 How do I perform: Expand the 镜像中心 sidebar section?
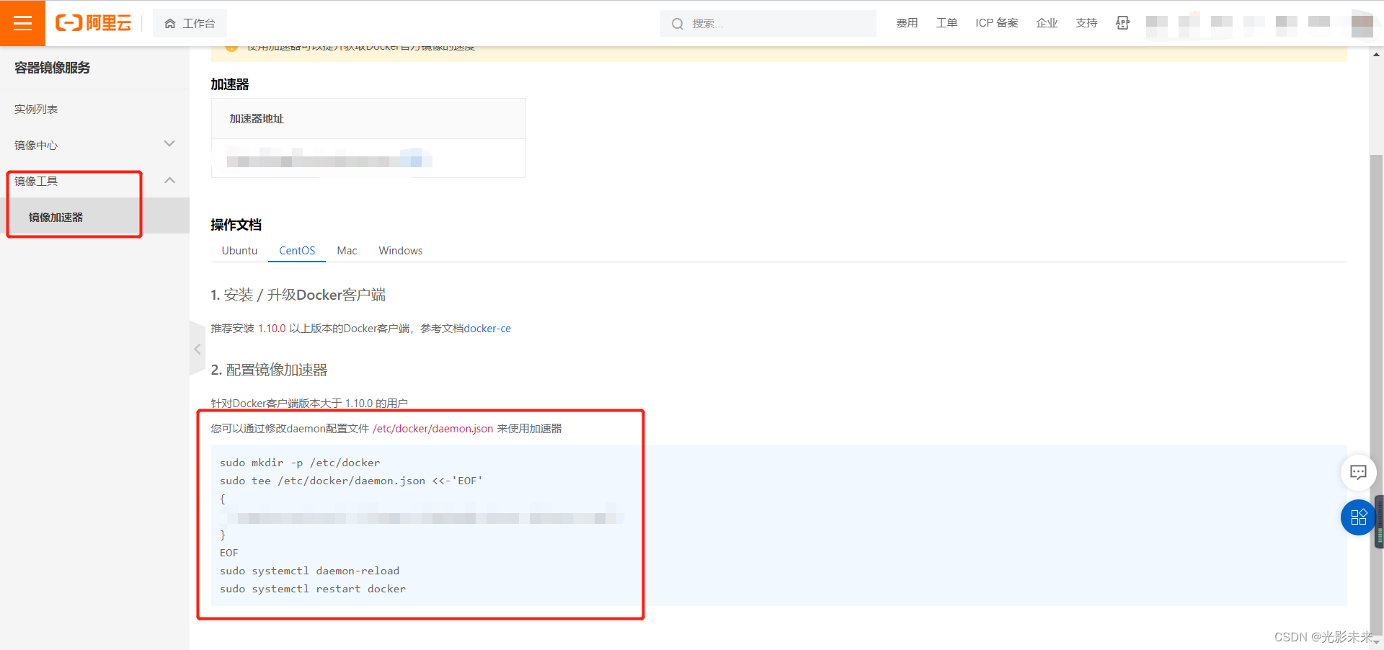pyautogui.click(x=94, y=145)
